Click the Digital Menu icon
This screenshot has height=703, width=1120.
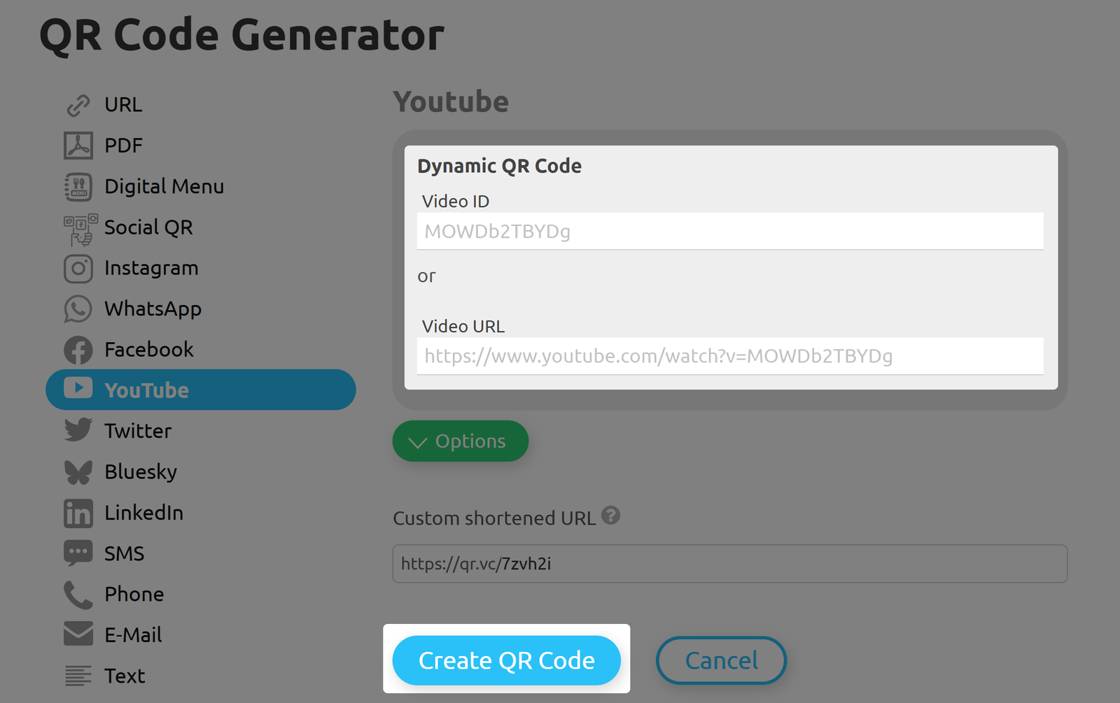78,187
